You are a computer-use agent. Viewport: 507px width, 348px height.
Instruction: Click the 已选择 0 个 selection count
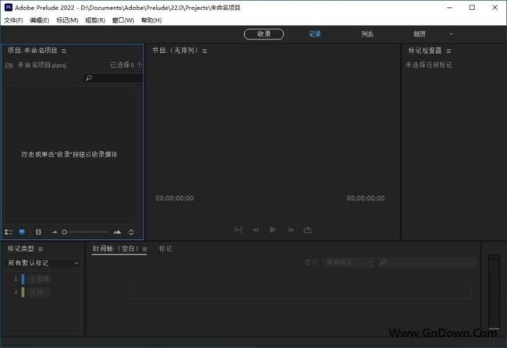(x=126, y=65)
